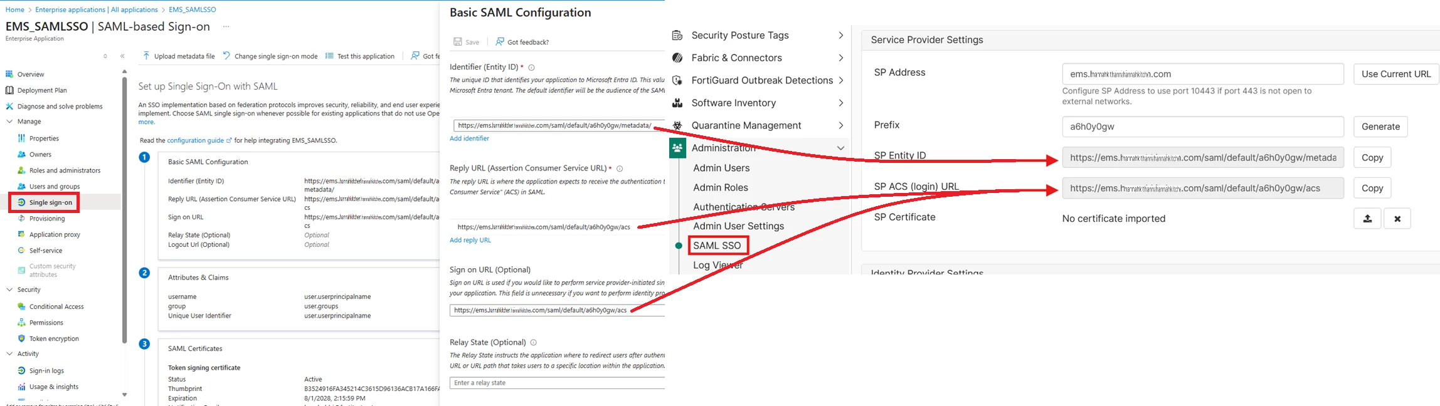Copy the SP Entity ID
Viewport: 1440px width, 406px height.
(1372, 158)
